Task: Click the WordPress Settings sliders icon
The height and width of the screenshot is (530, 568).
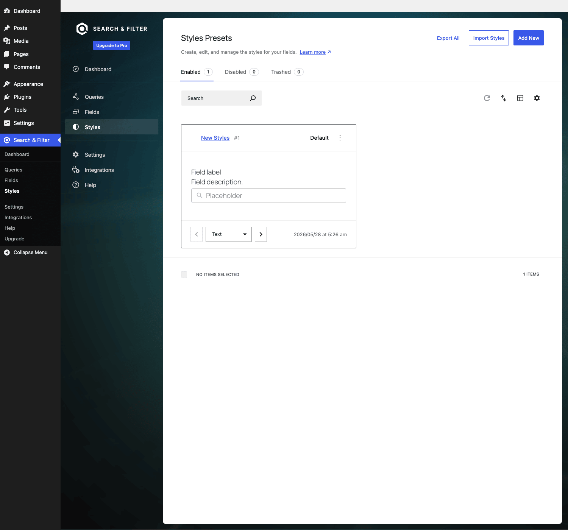Action: (7, 123)
